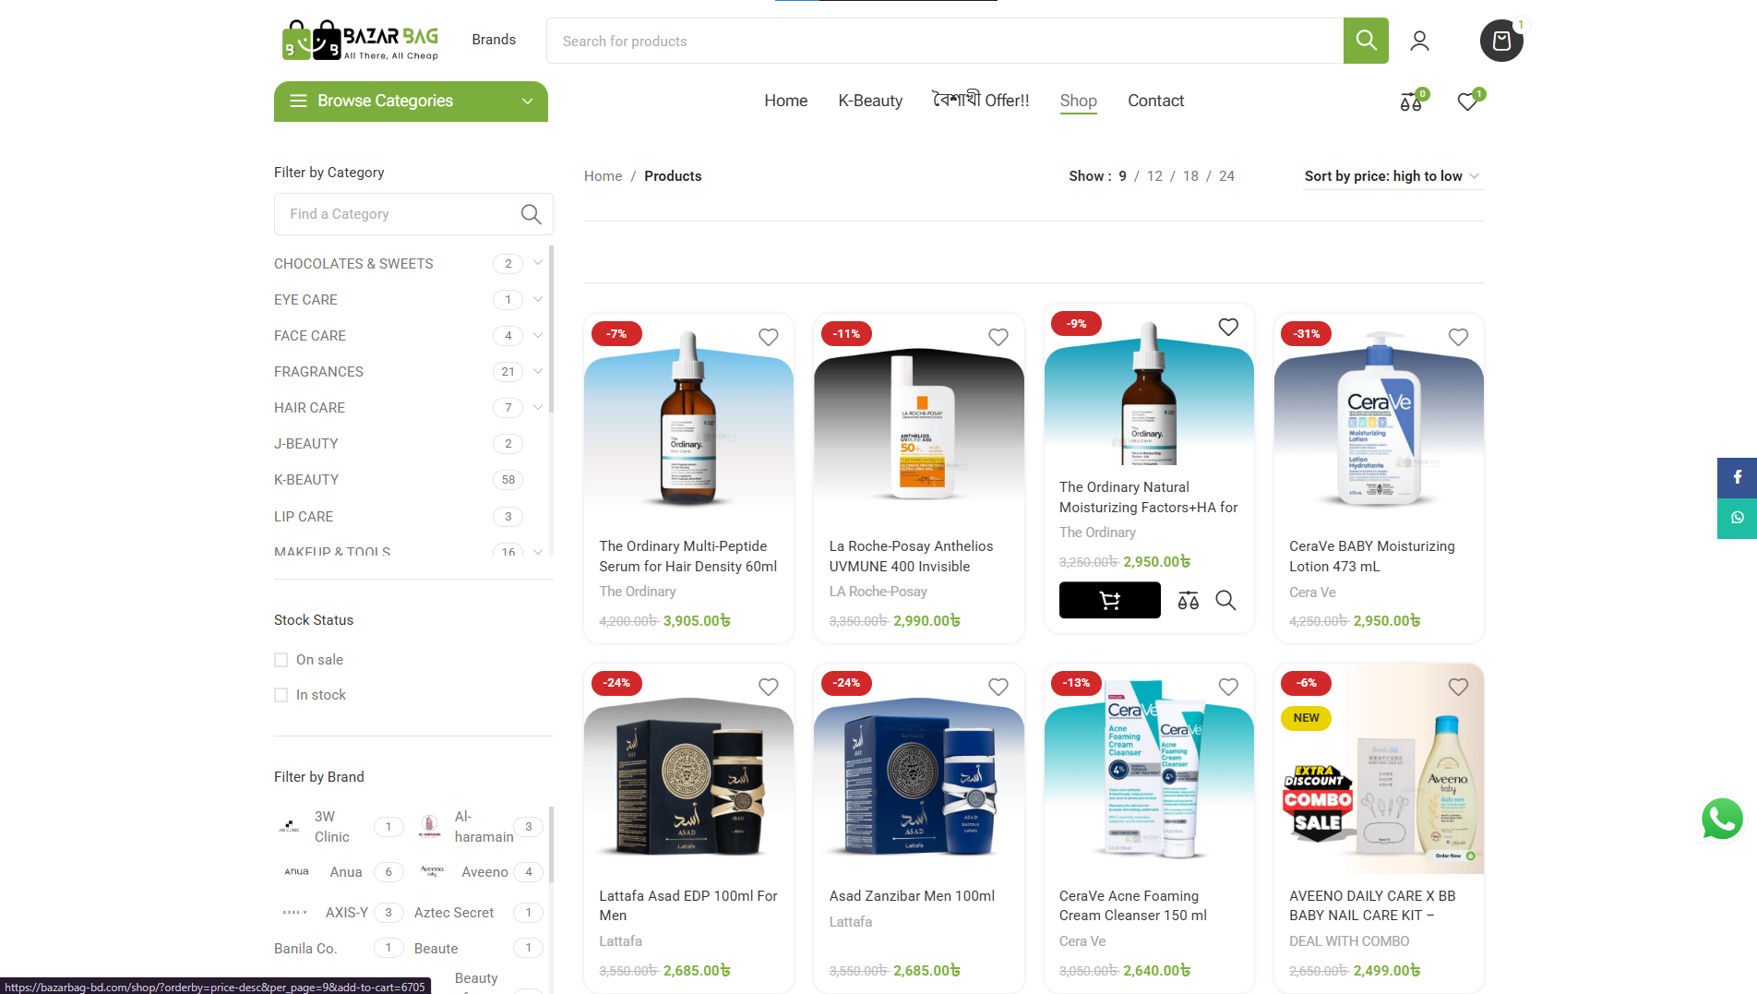
Task: Expand the Fragrances category
Action: tap(538, 371)
